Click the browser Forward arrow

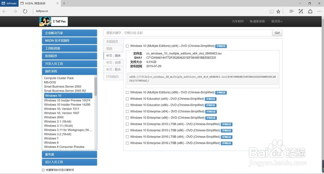click(x=15, y=11)
